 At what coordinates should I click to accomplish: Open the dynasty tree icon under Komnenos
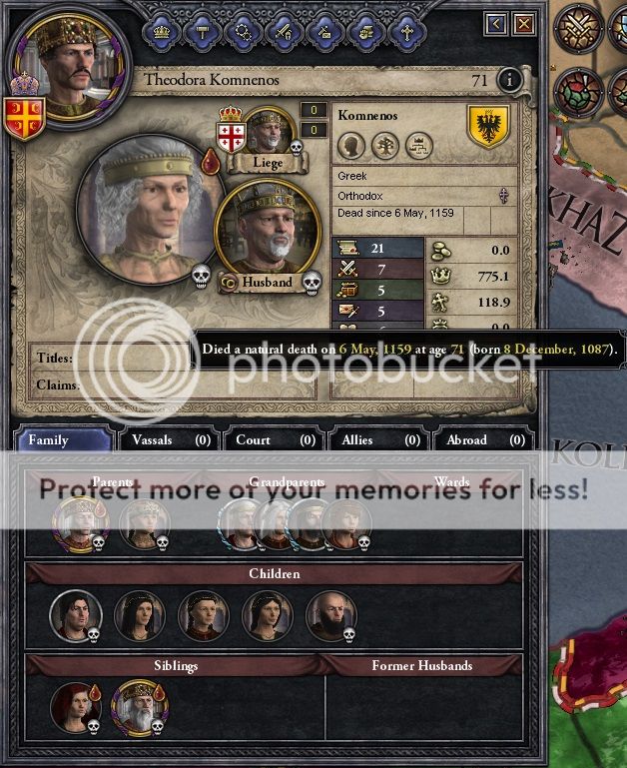pyautogui.click(x=385, y=146)
